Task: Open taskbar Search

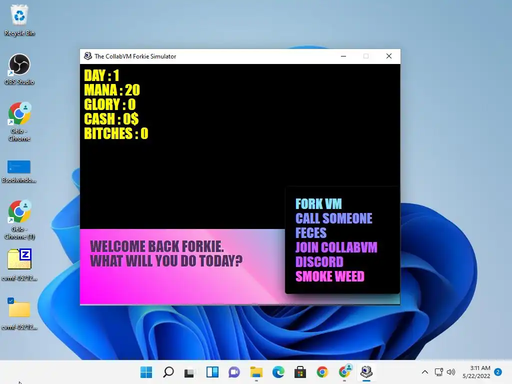Action: coord(168,372)
